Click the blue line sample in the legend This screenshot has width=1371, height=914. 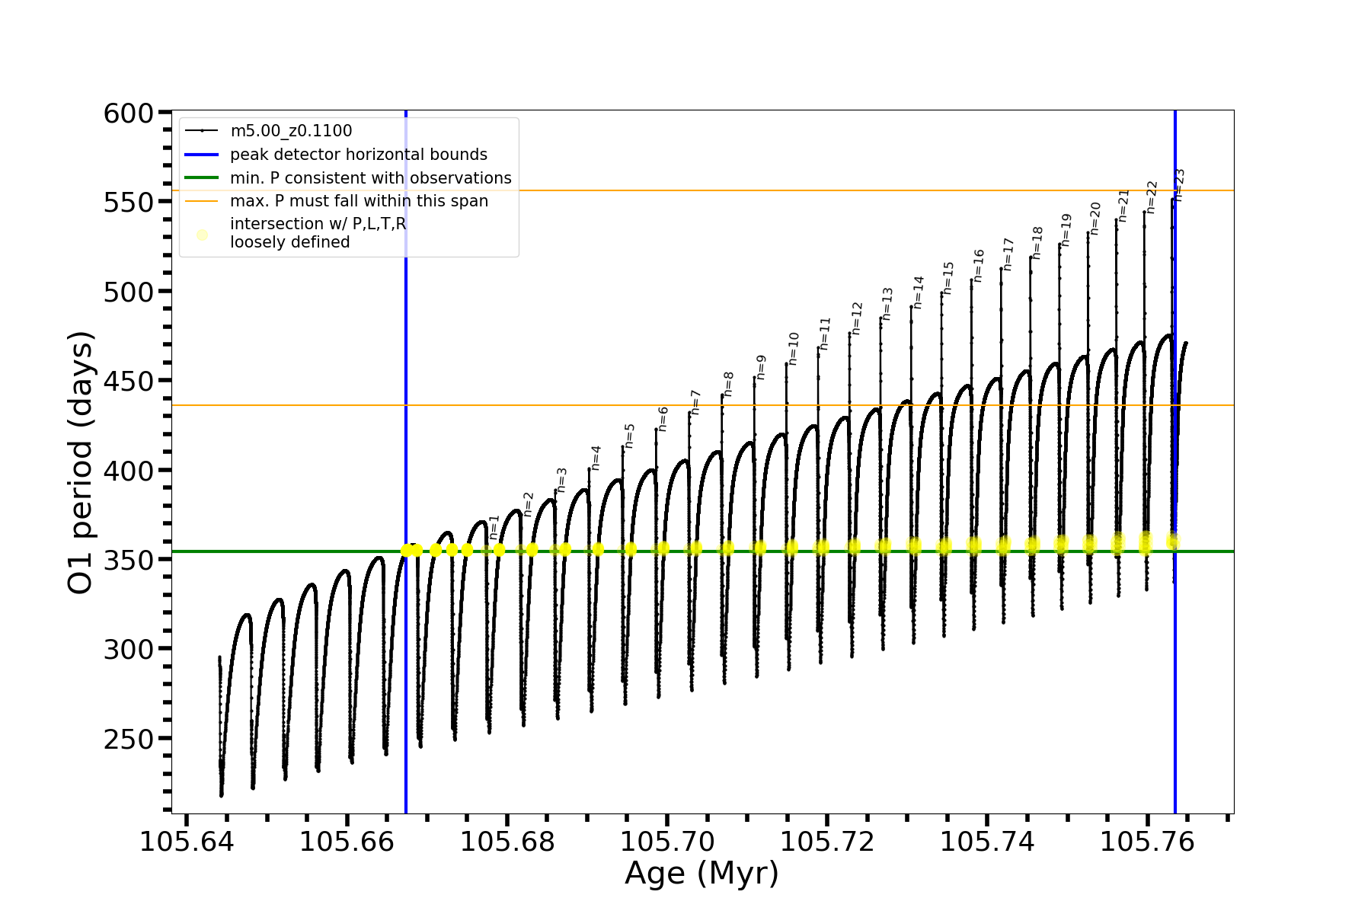click(x=202, y=155)
